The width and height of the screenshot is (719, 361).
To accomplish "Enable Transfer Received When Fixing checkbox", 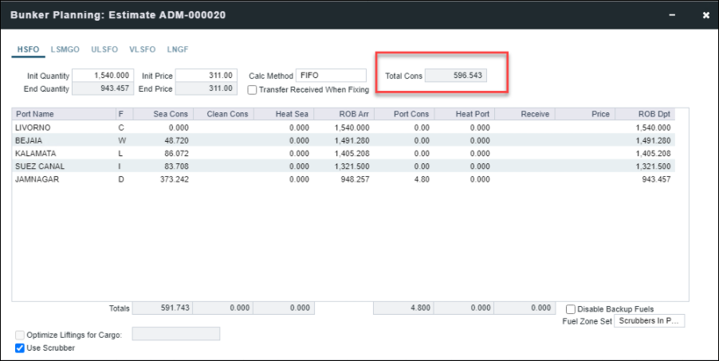I will [x=252, y=90].
